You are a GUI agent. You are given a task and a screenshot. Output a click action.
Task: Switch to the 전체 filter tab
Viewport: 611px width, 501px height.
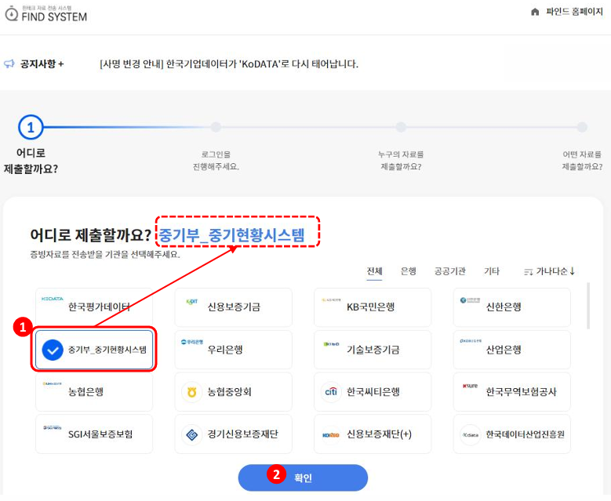374,271
